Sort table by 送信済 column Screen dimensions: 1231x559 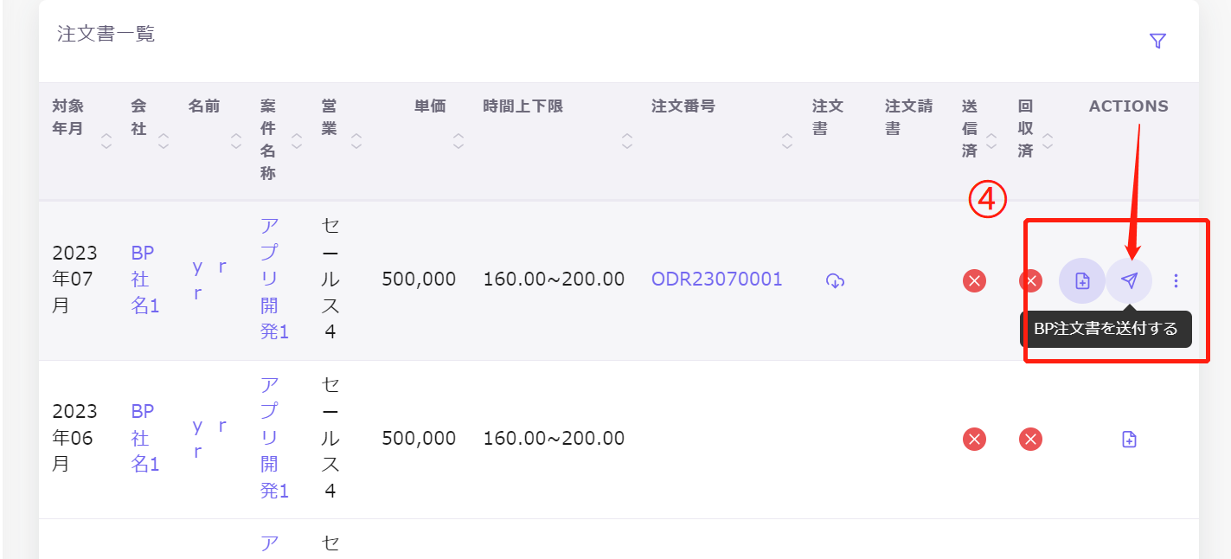click(x=991, y=140)
